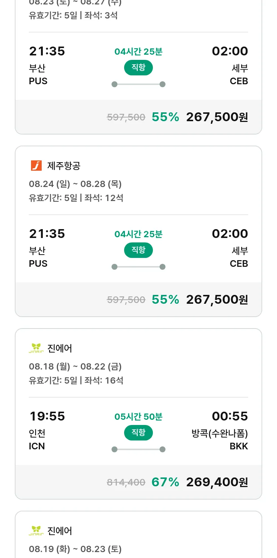Tap the 67% discount label
Image resolution: width=277 pixels, height=558 pixels.
coord(165,482)
